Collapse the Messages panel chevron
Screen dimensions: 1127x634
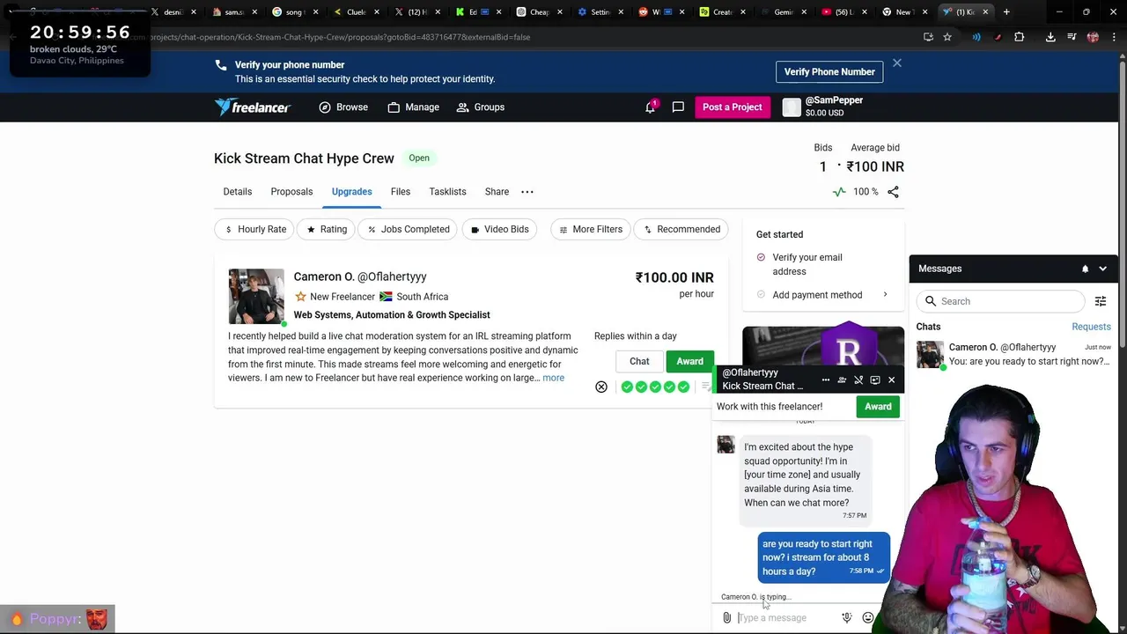click(x=1102, y=269)
